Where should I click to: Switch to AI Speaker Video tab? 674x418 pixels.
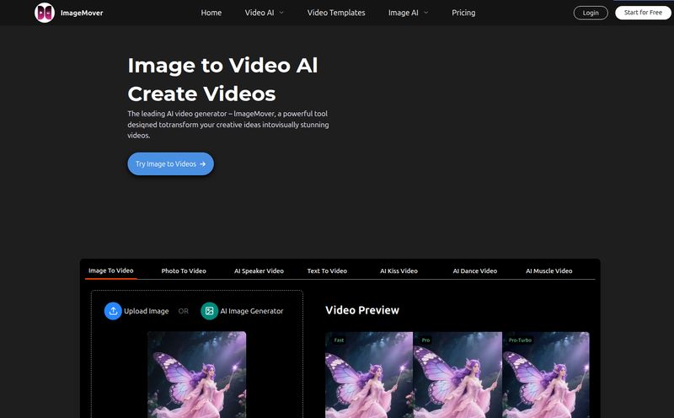pos(259,271)
